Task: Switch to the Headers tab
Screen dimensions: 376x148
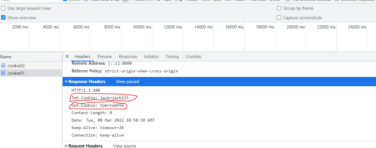Action: pyautogui.click(x=82, y=57)
